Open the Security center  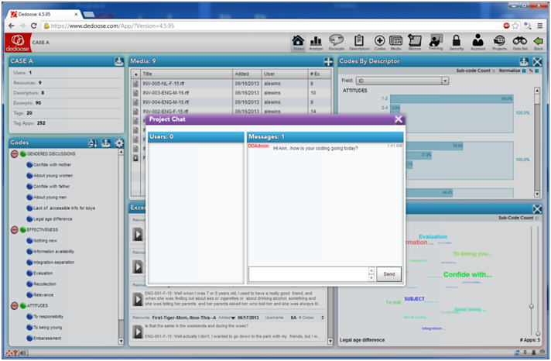457,43
